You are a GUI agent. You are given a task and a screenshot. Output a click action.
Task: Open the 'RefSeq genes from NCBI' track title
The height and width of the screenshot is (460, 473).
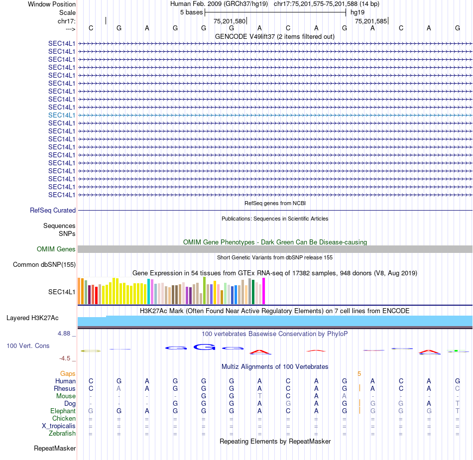[275, 203]
